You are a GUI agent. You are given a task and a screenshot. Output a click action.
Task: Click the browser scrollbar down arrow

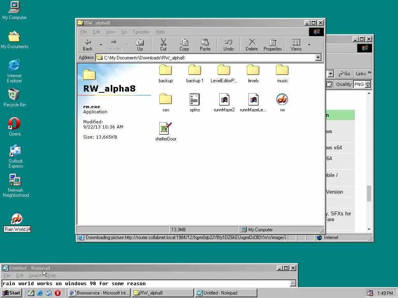369,229
